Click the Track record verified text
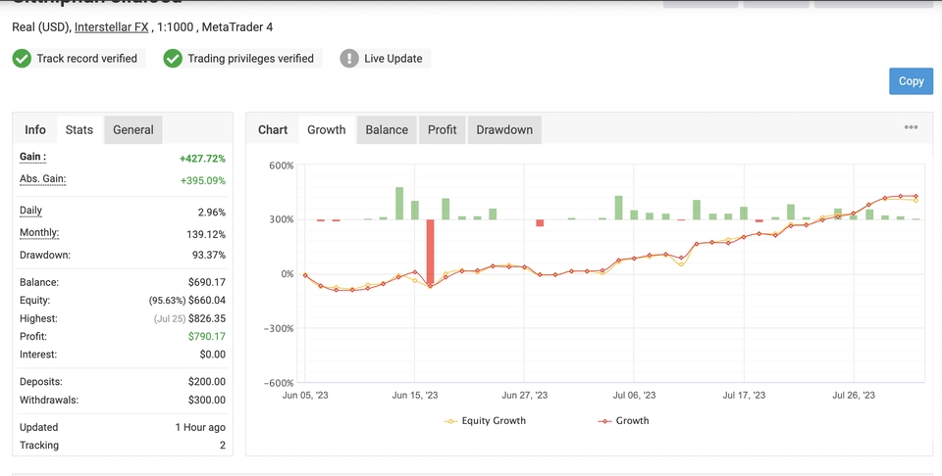 click(86, 58)
